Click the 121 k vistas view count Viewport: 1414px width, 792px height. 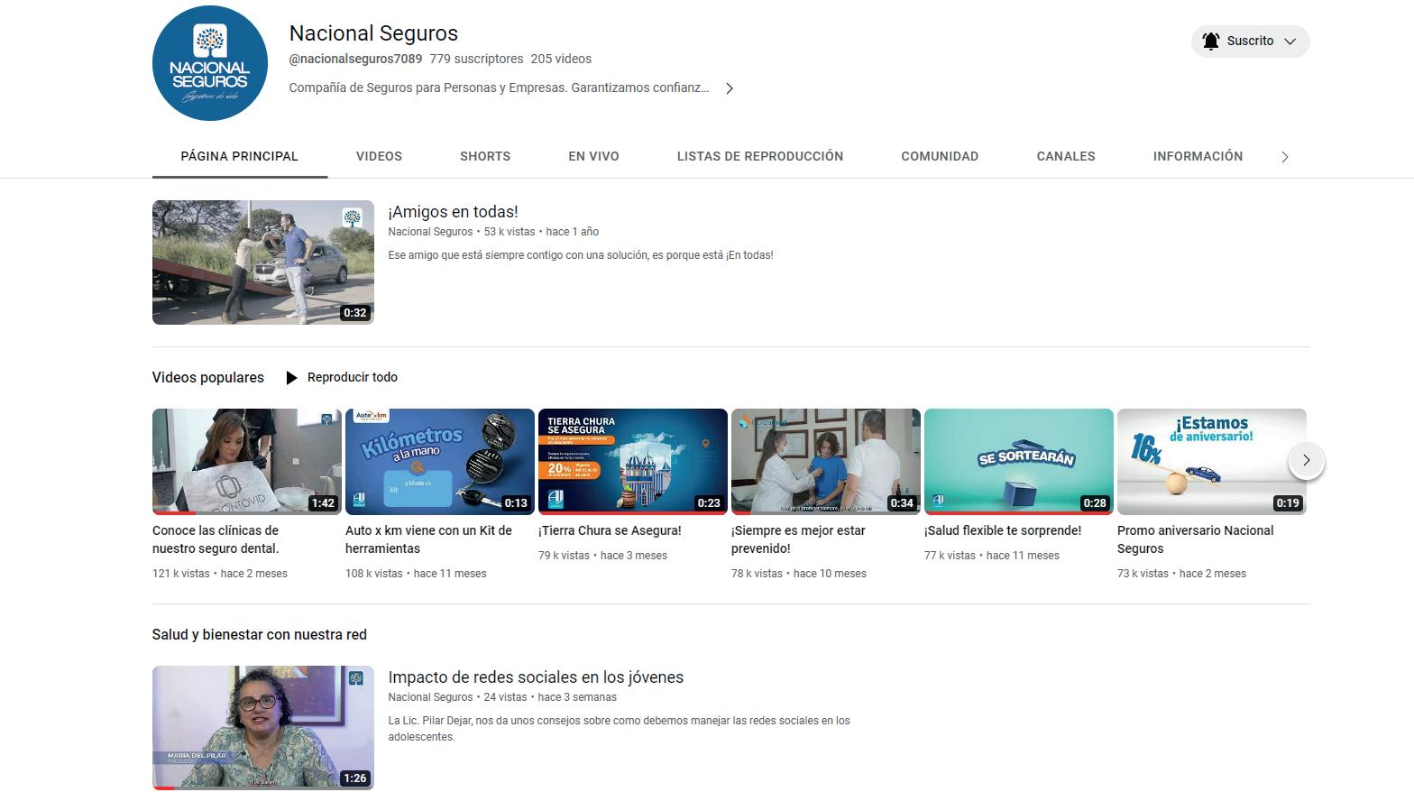click(x=181, y=574)
